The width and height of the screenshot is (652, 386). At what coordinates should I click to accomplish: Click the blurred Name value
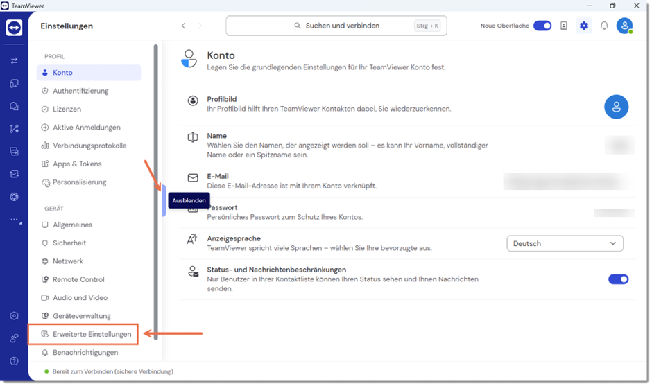click(x=619, y=146)
